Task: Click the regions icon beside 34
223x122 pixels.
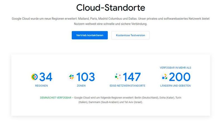Action: click(x=35, y=77)
